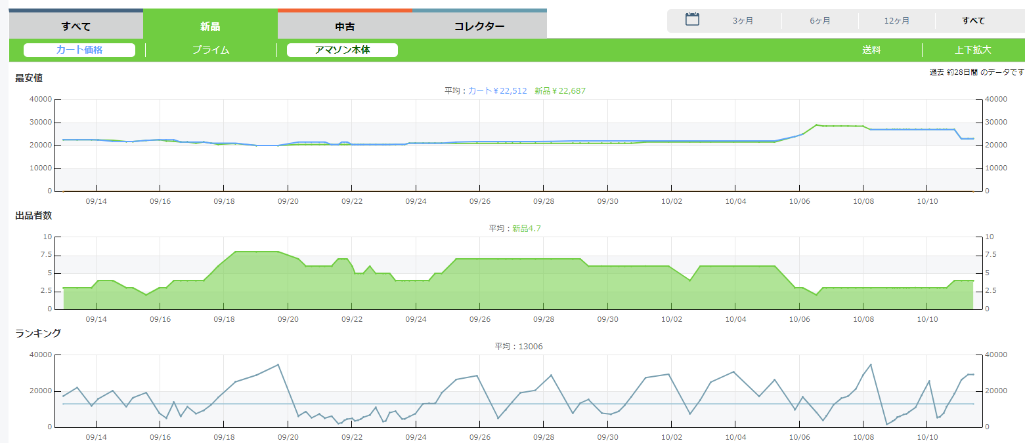Switch to the 中古 tab

pos(345,26)
